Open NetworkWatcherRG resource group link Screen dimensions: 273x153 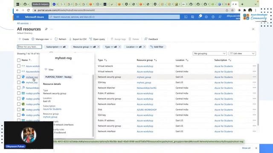coord(147,88)
